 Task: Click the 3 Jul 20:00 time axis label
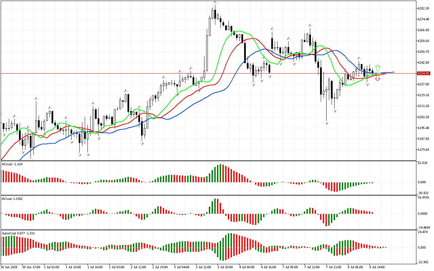(x=225, y=267)
